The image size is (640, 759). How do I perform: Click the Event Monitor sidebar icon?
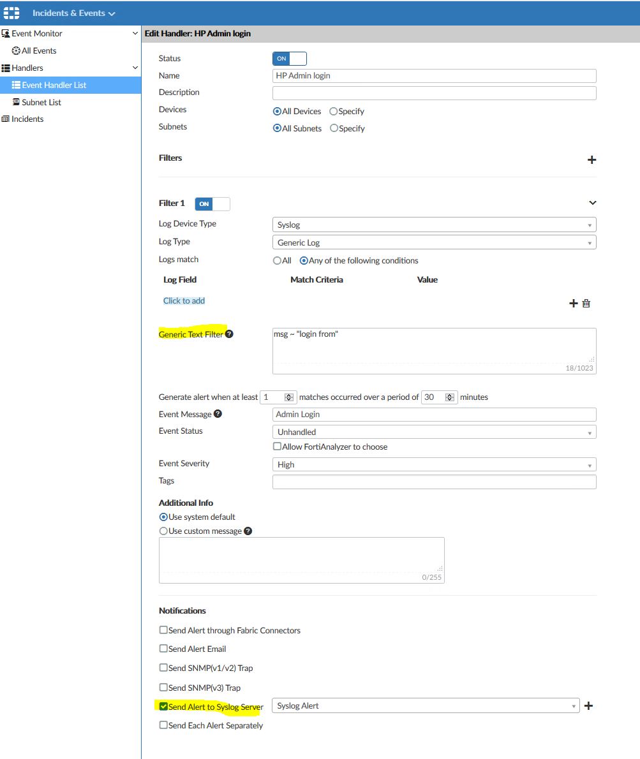5,33
